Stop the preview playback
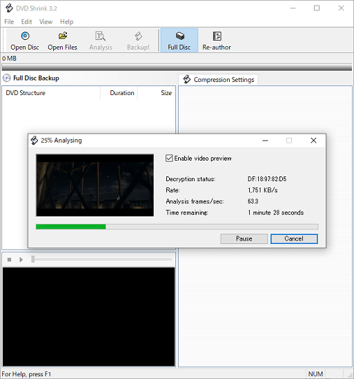Screen dimensions: 354x379 click(9, 260)
